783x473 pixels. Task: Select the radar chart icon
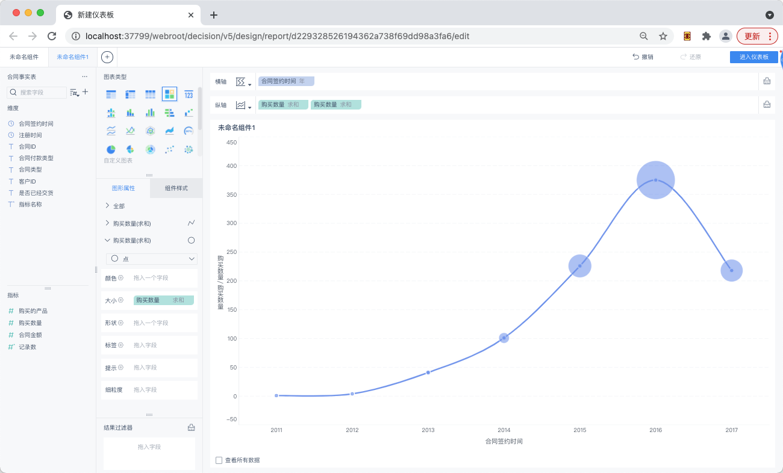(x=150, y=131)
